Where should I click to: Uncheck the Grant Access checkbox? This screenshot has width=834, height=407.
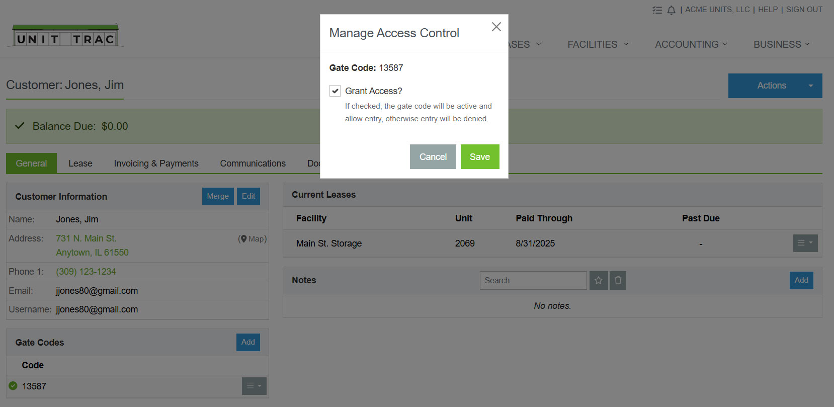pyautogui.click(x=335, y=91)
